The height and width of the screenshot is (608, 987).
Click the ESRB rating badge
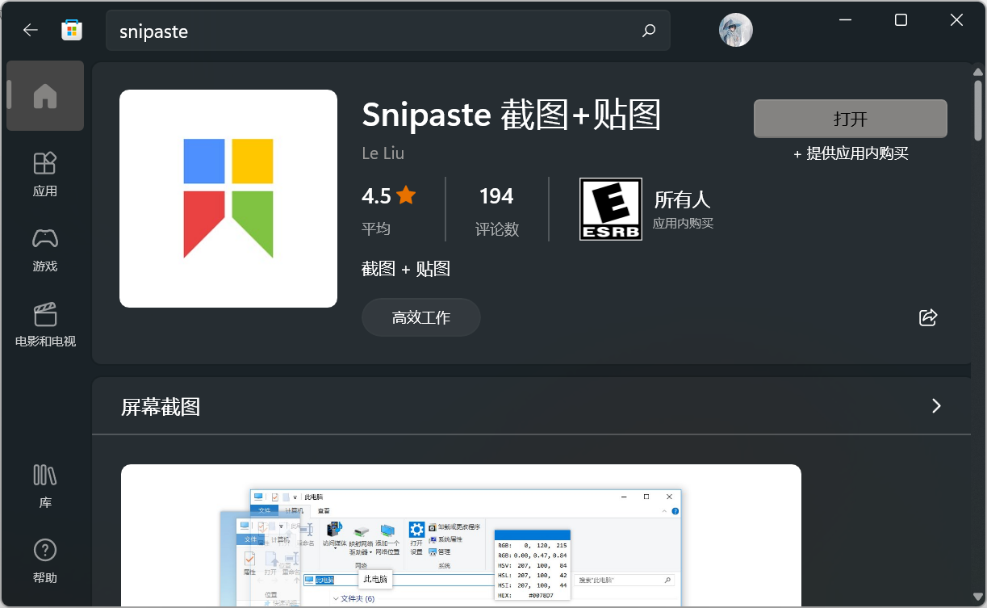(x=611, y=209)
